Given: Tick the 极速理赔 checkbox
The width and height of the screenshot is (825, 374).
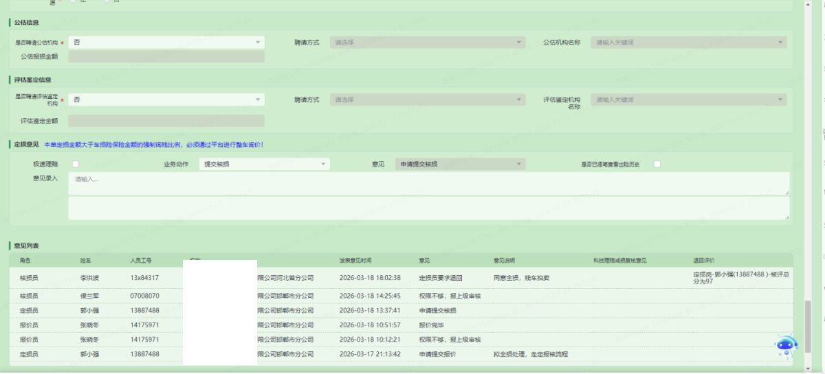Looking at the screenshot, I should 76,164.
